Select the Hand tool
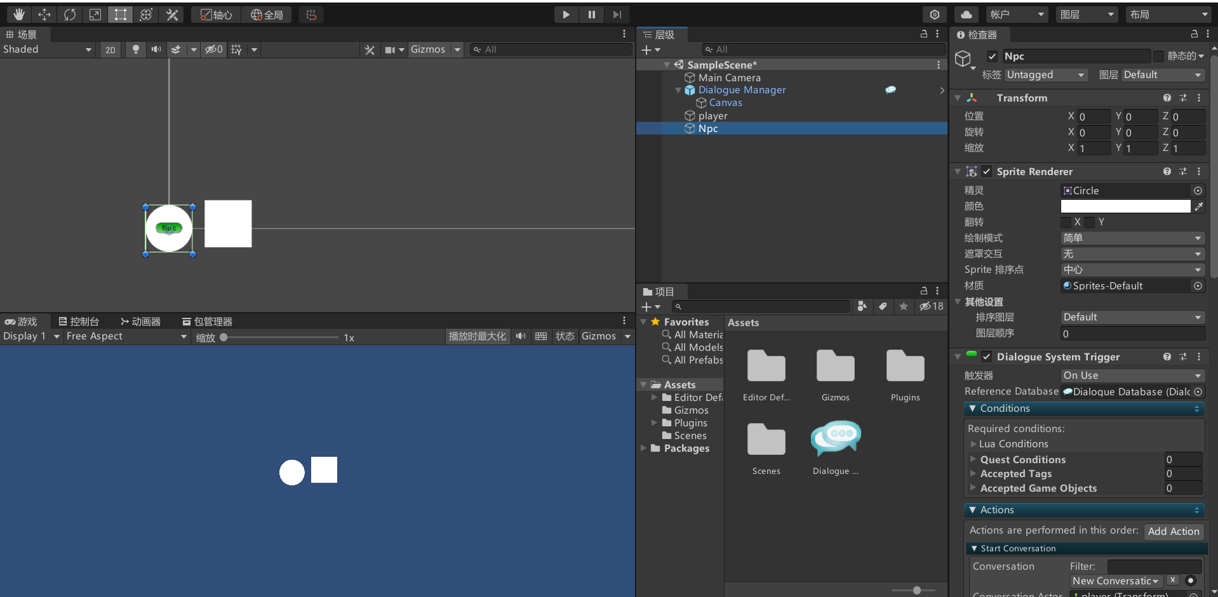1218x597 pixels. pos(19,15)
